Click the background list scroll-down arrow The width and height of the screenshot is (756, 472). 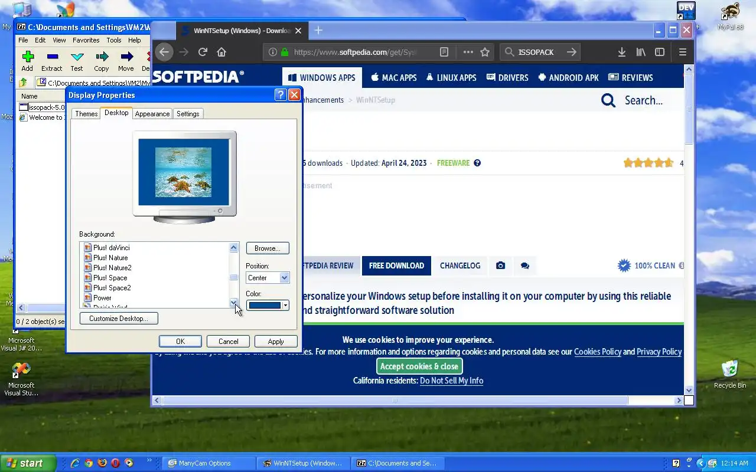(x=234, y=303)
